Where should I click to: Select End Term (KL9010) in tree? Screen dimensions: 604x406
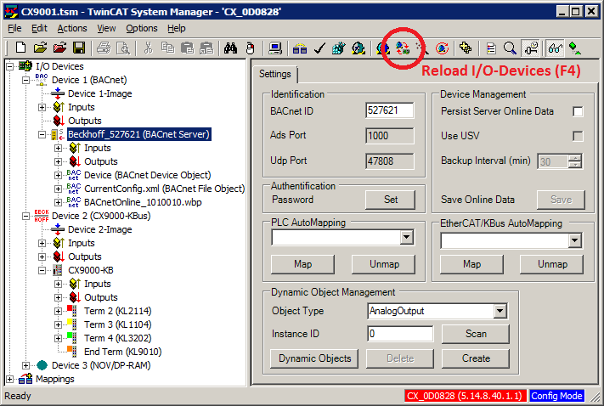(123, 352)
